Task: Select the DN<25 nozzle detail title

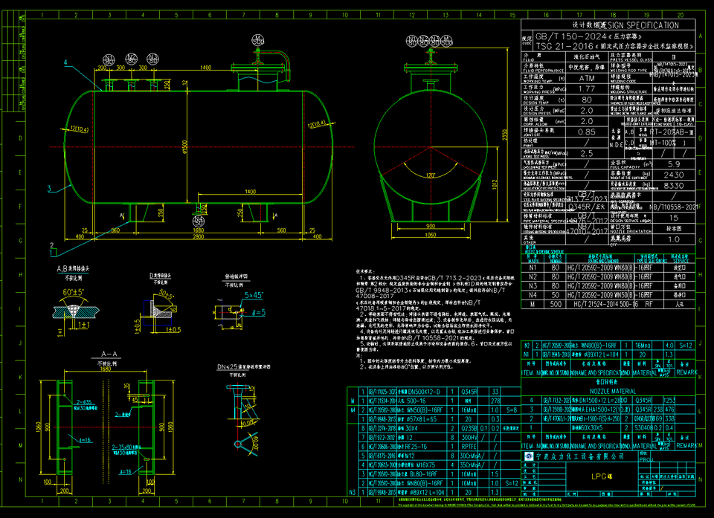Action: [x=244, y=367]
